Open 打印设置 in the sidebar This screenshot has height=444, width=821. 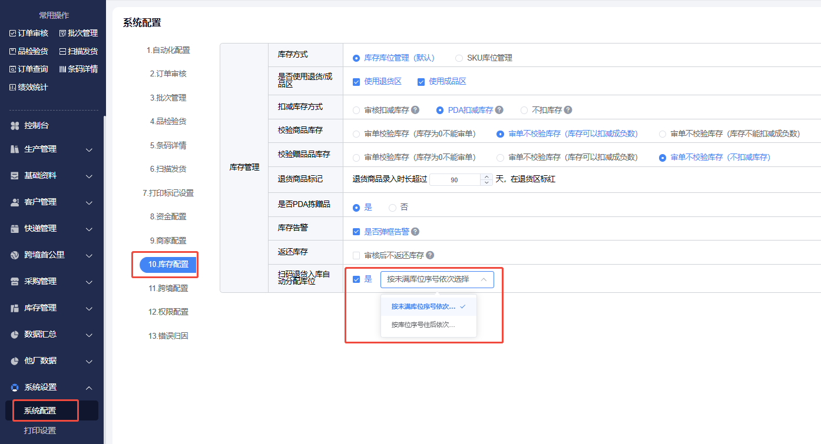coord(40,430)
